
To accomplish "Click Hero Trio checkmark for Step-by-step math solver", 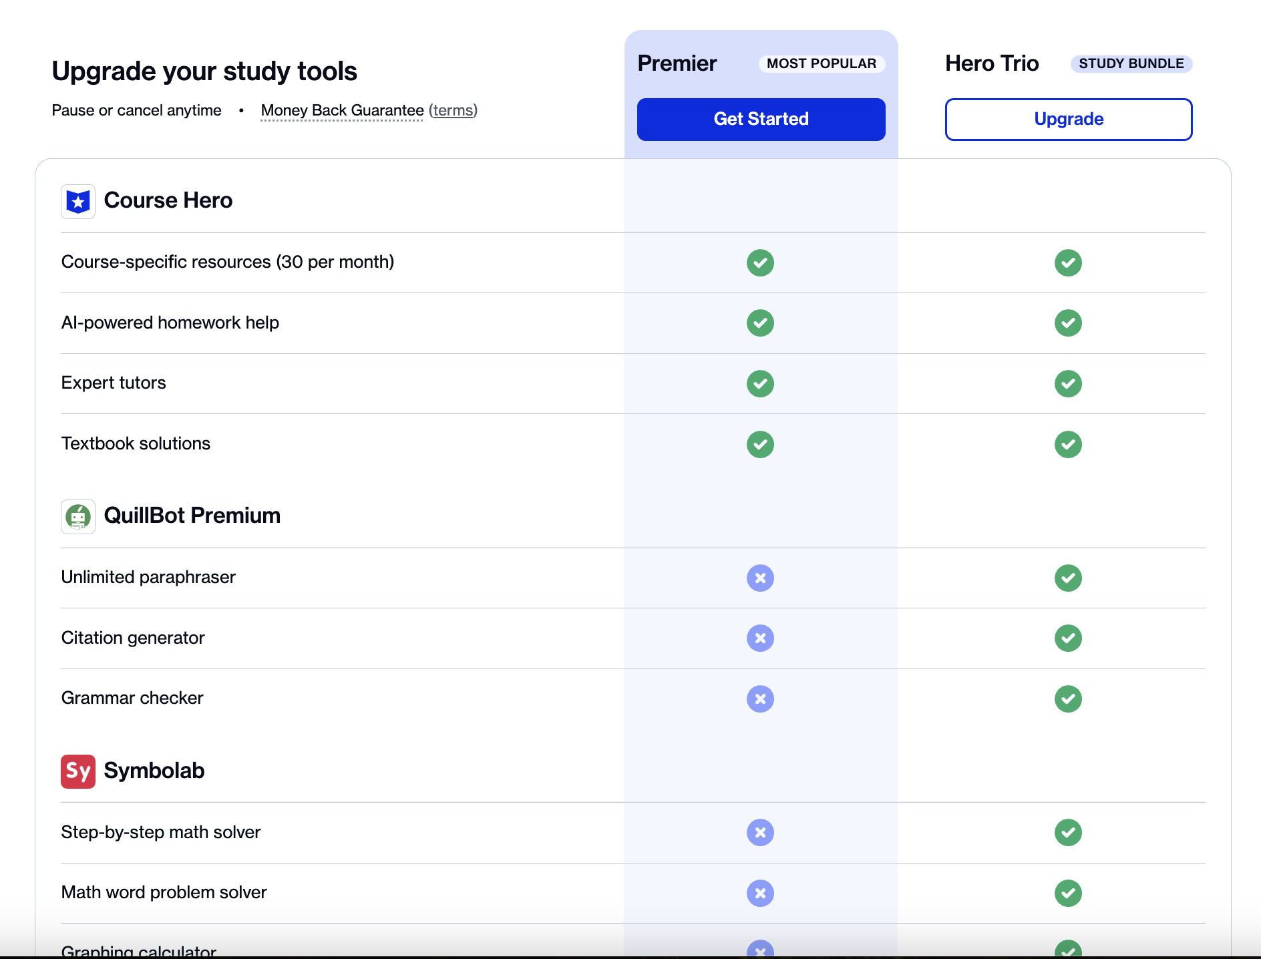I will (1068, 832).
